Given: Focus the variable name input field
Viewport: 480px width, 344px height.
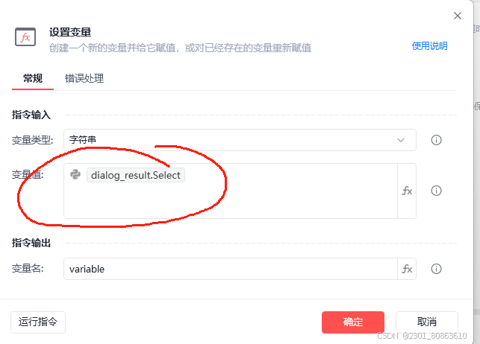Looking at the screenshot, I should tap(231, 269).
